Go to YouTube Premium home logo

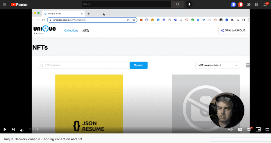point(19,5)
